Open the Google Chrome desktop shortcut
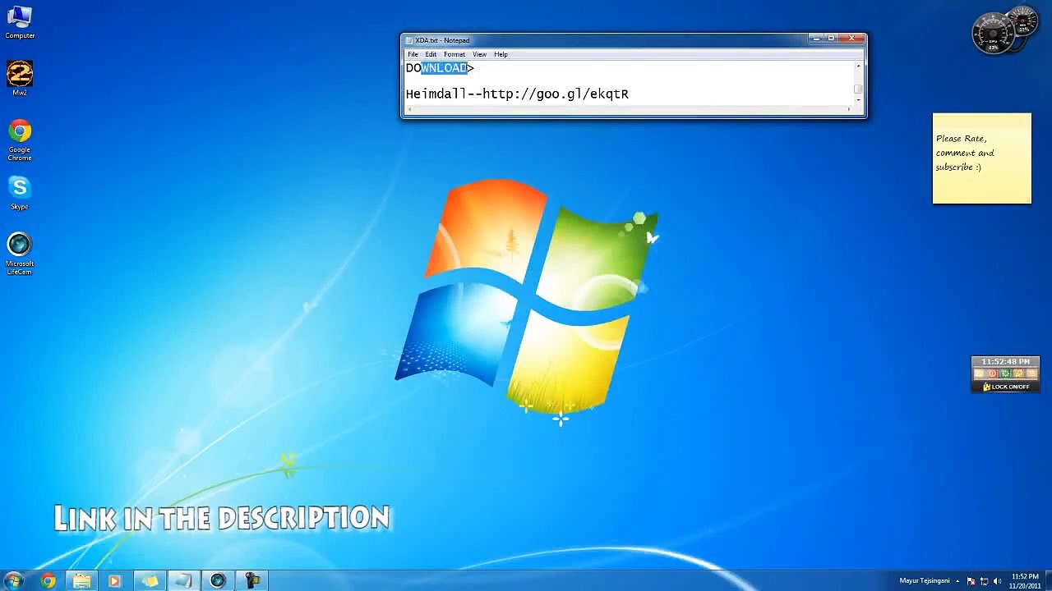Viewport: 1052px width, 591px height. pos(20,140)
